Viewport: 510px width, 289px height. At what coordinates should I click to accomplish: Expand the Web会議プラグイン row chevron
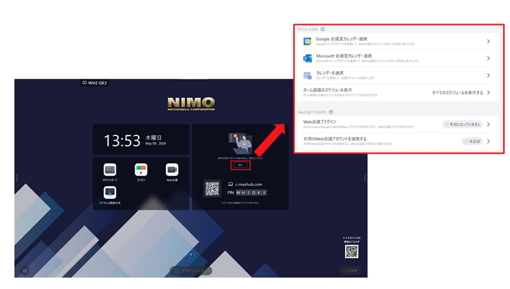pos(488,124)
